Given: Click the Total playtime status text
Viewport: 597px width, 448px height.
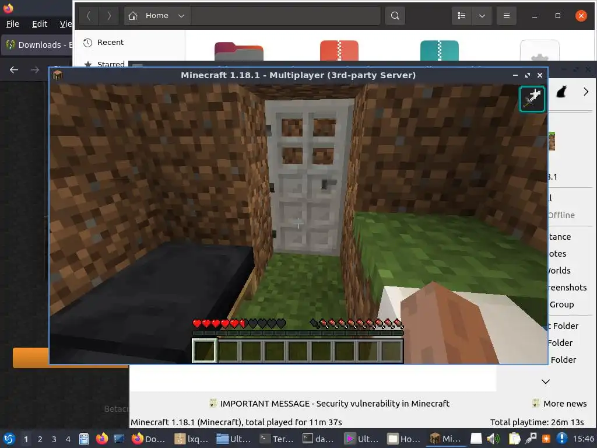Looking at the screenshot, I should point(537,422).
